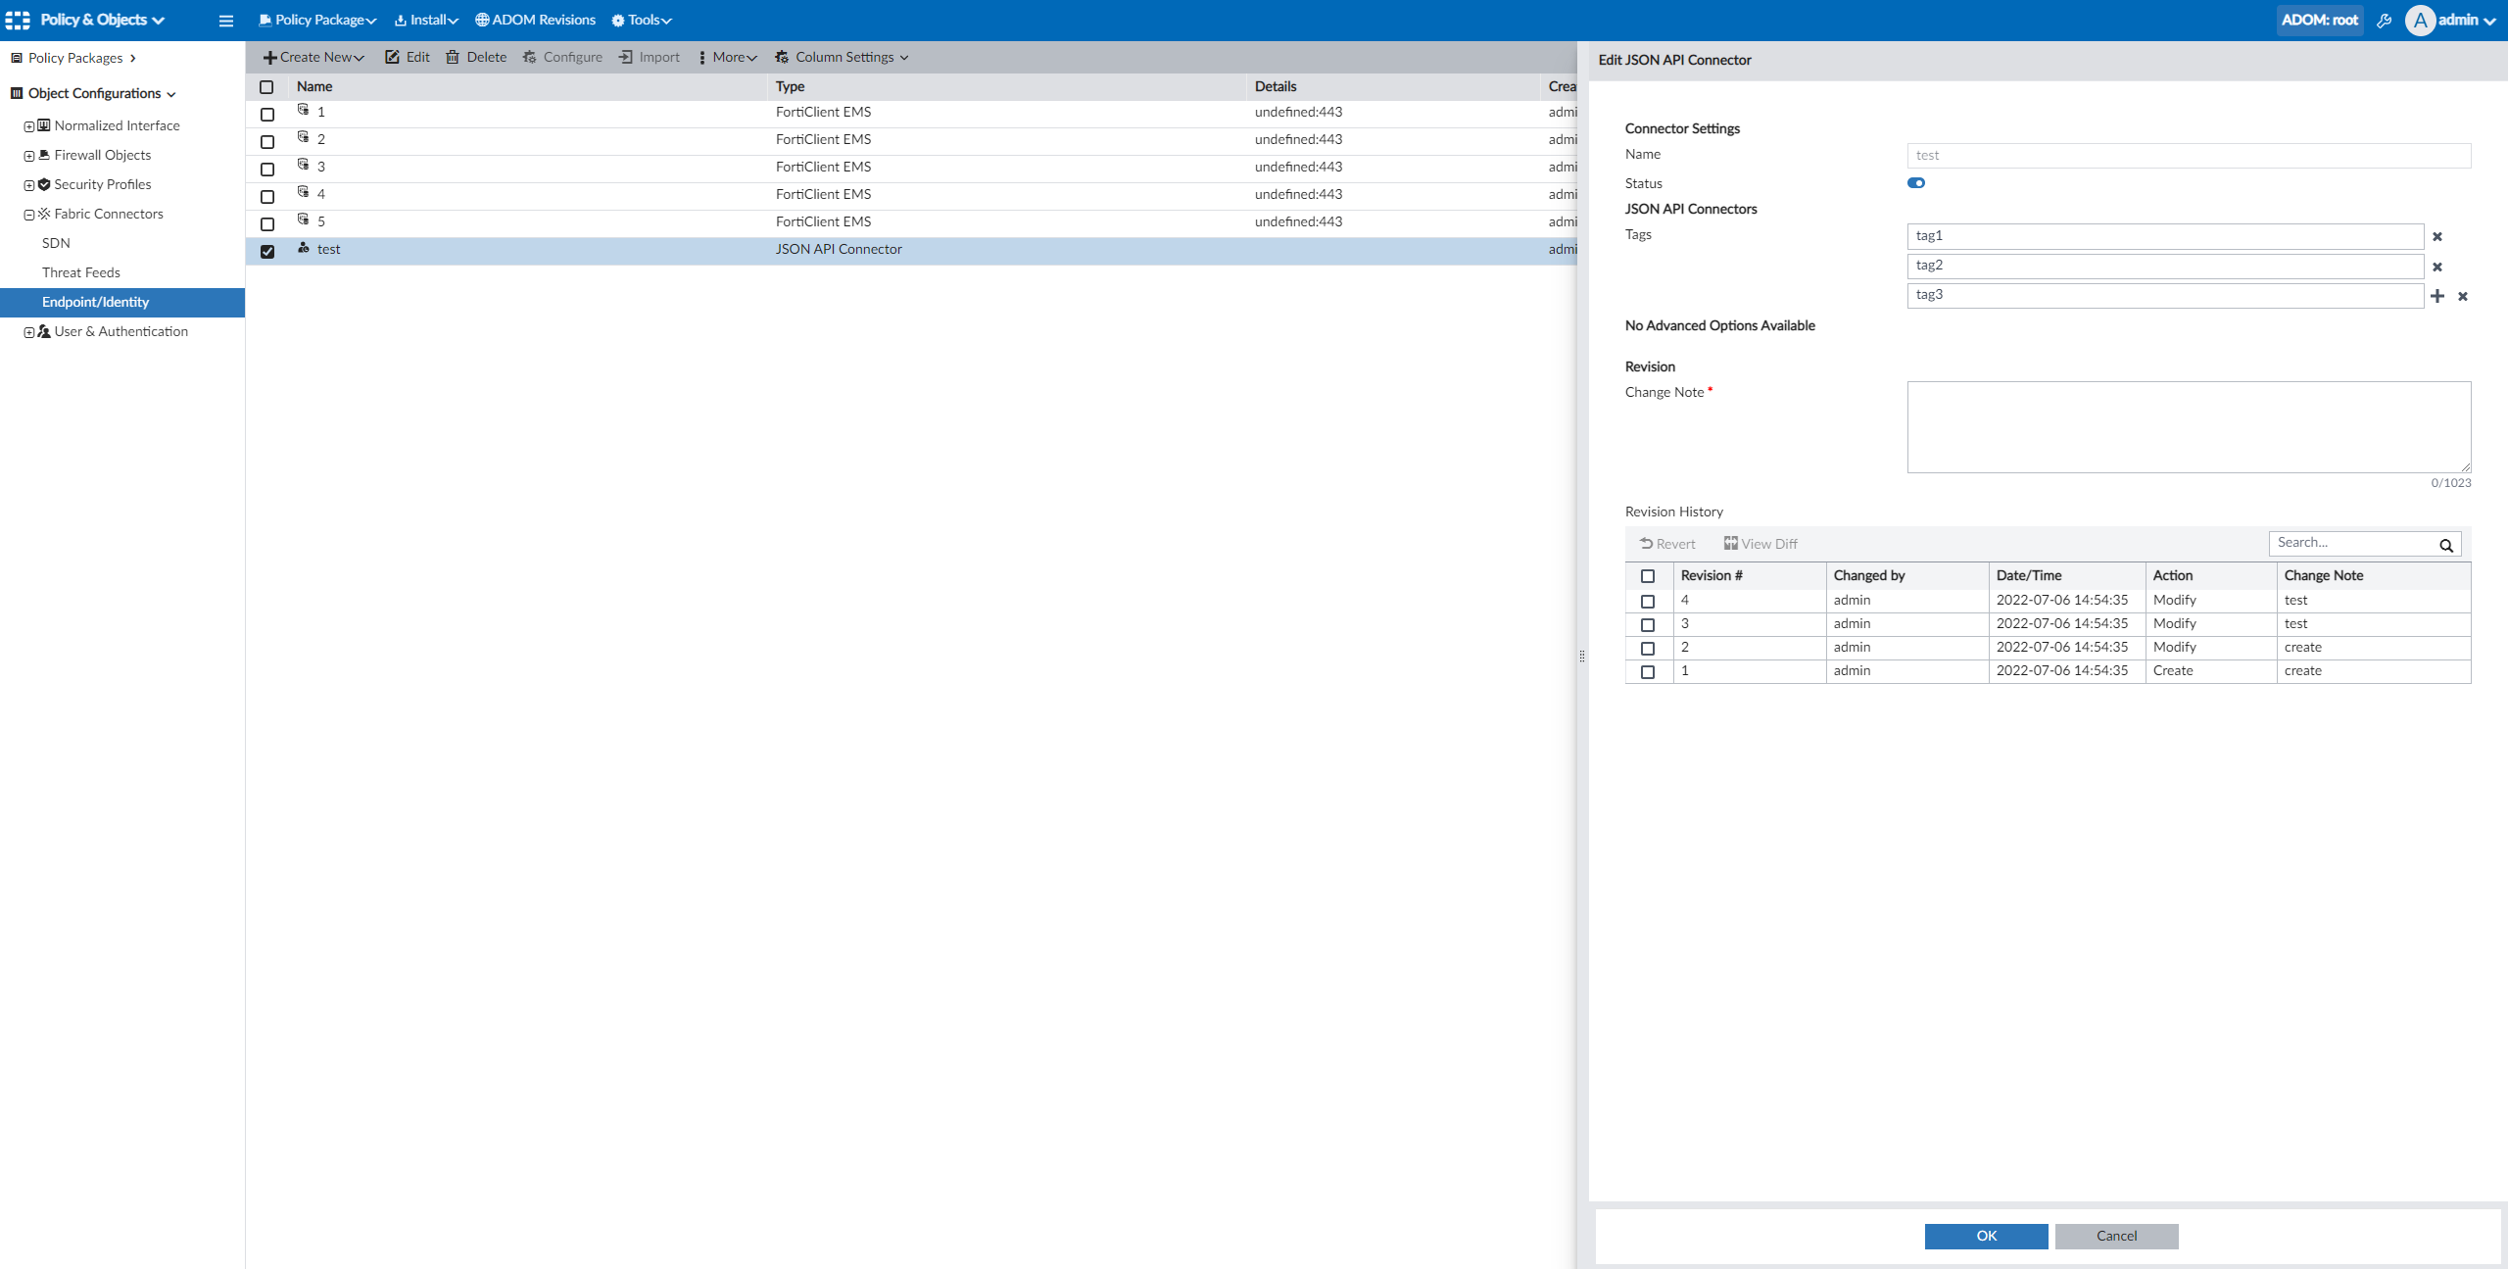2508x1269 pixels.
Task: Click the hamburger menu icon
Action: click(225, 21)
